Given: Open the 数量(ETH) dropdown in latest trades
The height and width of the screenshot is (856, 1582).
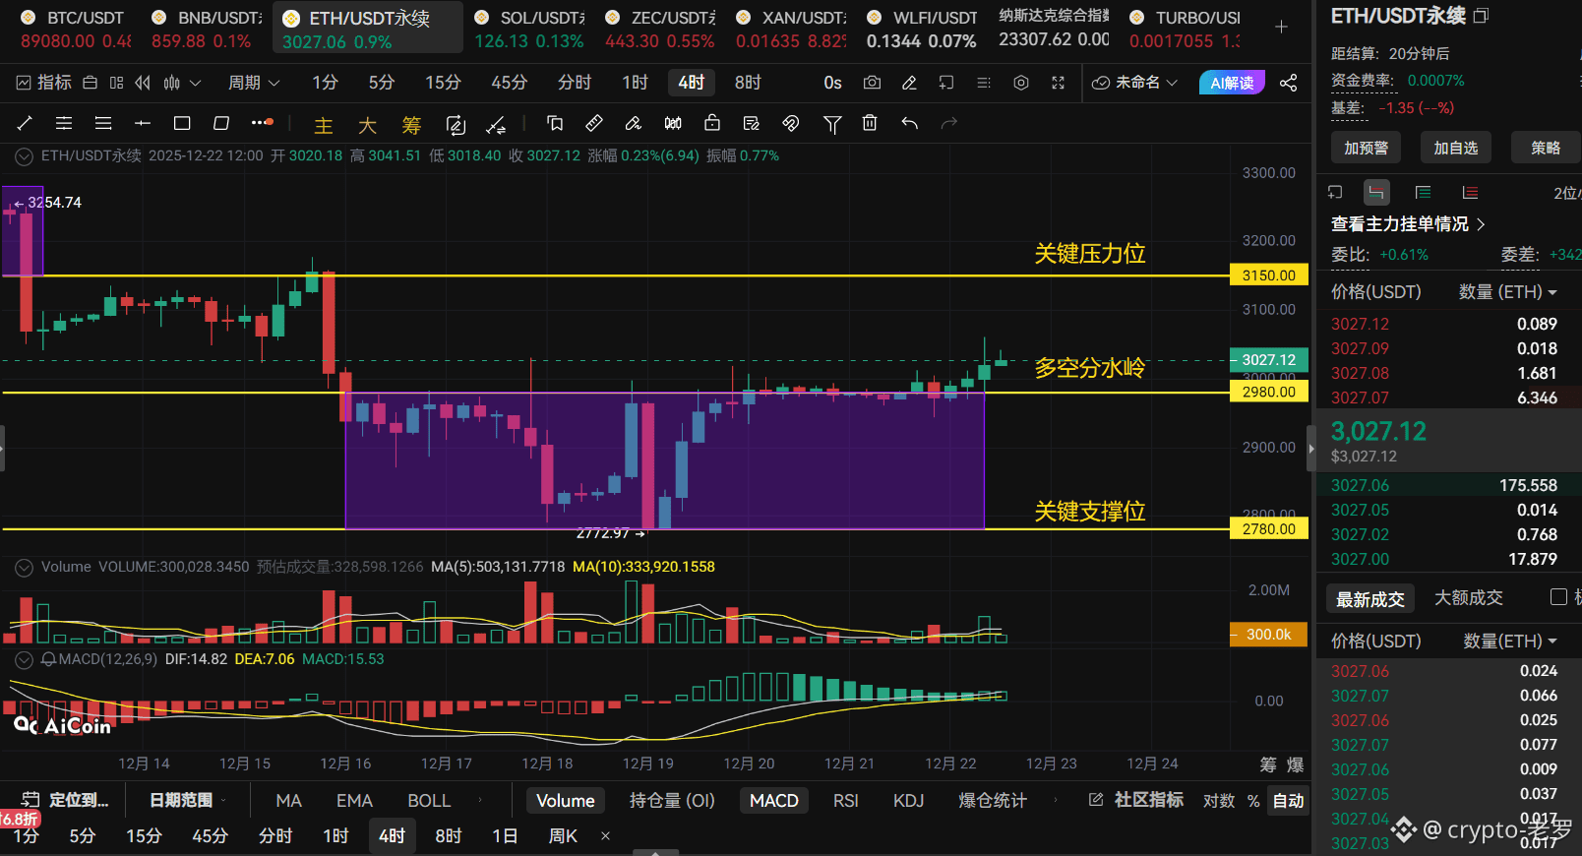Looking at the screenshot, I should tap(1511, 642).
